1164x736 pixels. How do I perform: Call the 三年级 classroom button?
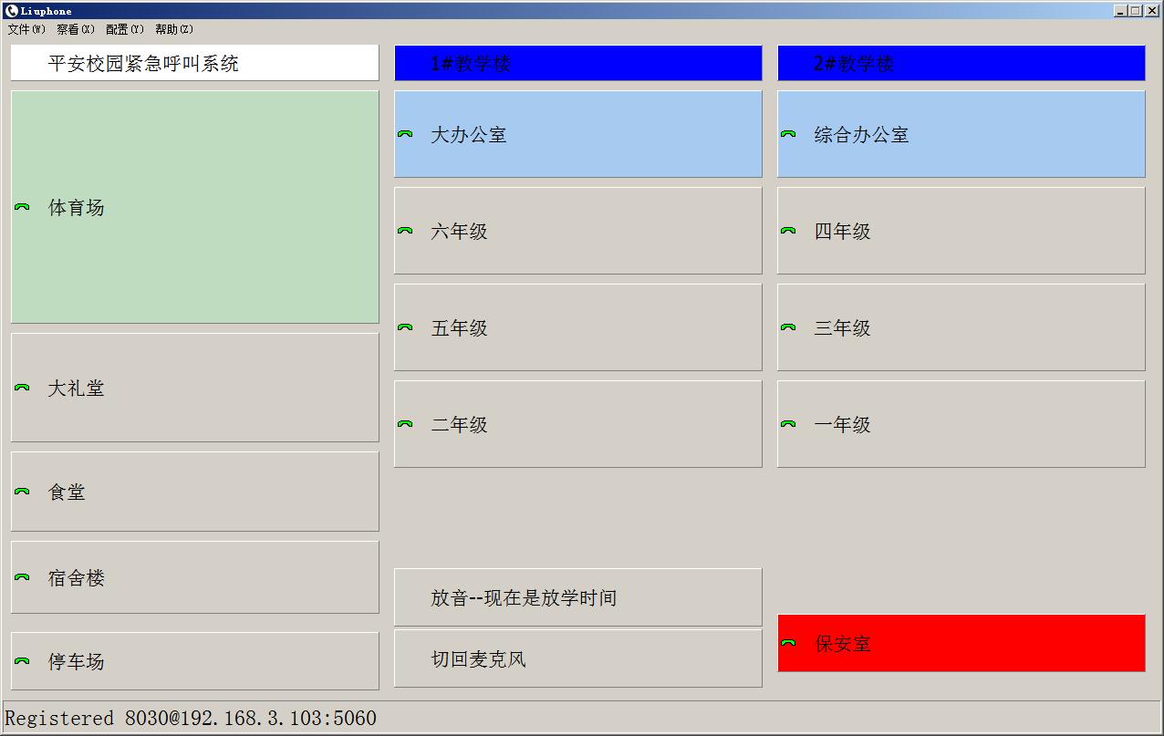click(x=961, y=327)
